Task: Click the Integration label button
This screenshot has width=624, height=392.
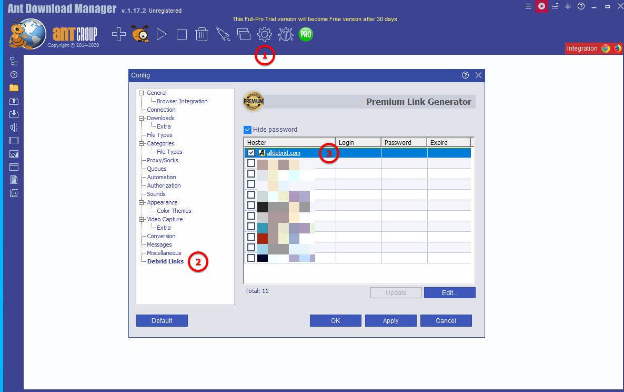Action: coord(582,48)
